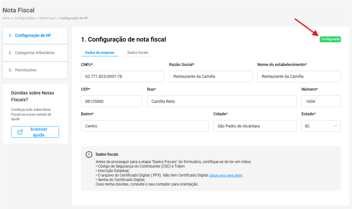
Task: Edit the Nome do estabelecimento field
Action: point(299,77)
